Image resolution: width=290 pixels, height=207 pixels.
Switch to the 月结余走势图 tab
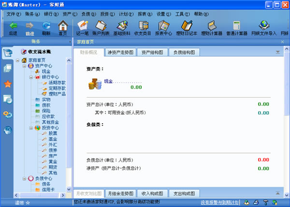click(120, 194)
